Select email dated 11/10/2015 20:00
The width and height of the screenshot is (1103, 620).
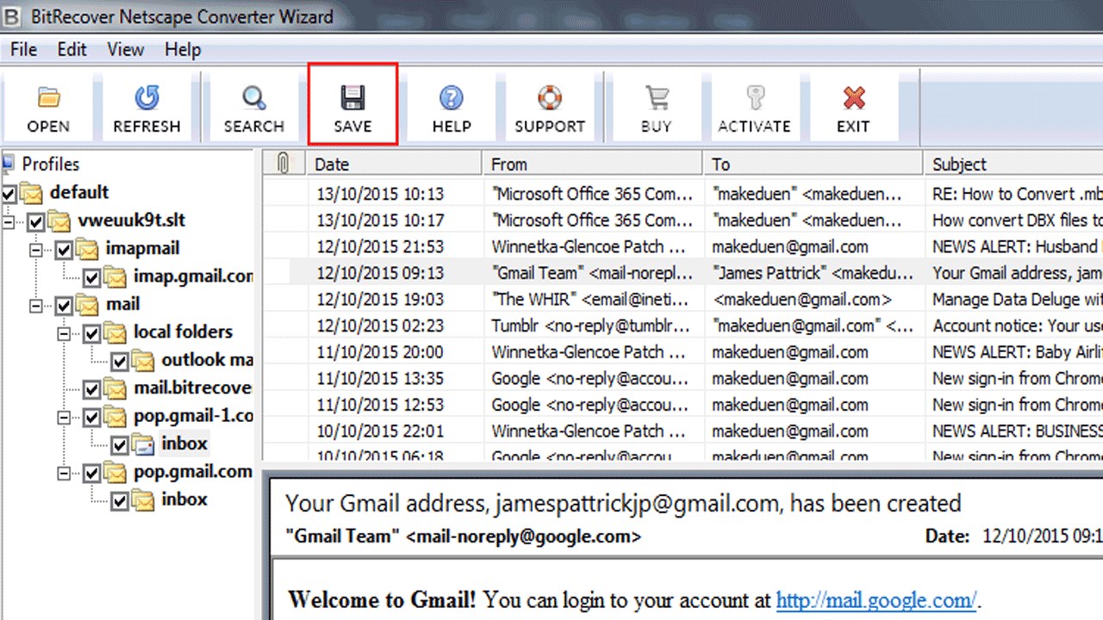[682, 352]
